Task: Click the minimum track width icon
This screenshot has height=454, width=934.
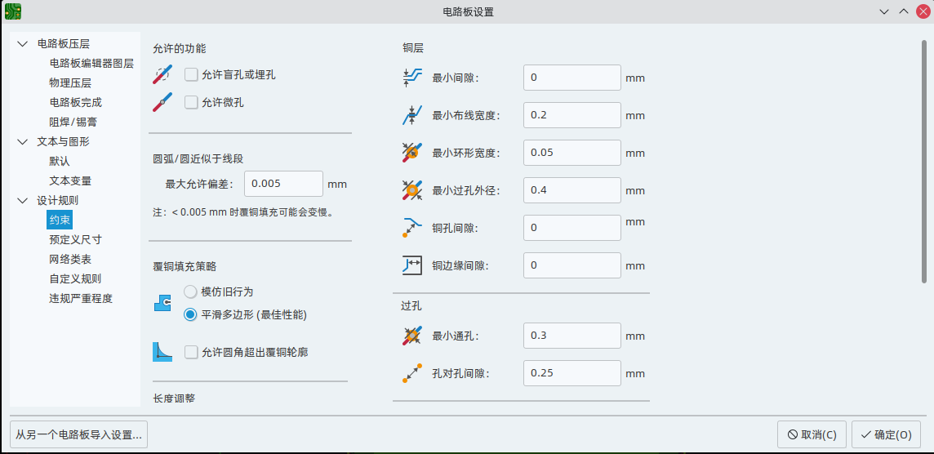Action: point(412,115)
